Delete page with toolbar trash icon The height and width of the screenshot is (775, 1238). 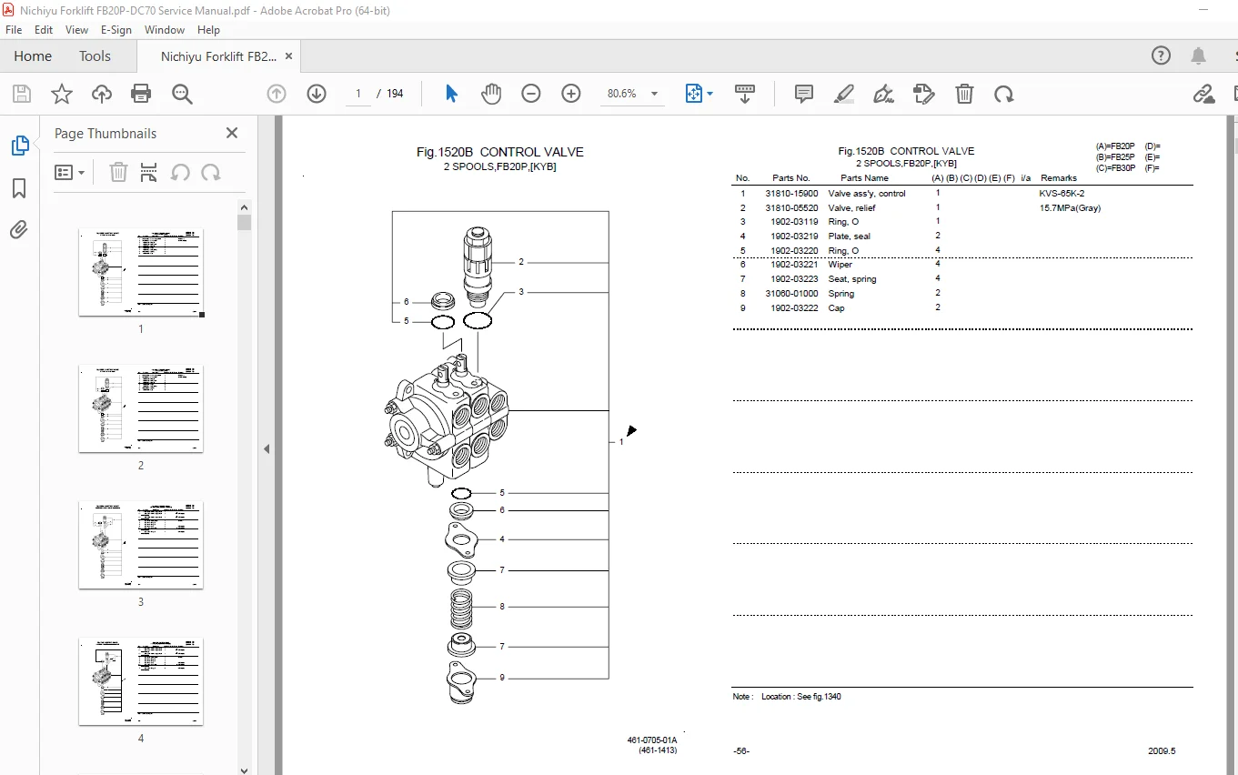coord(964,94)
